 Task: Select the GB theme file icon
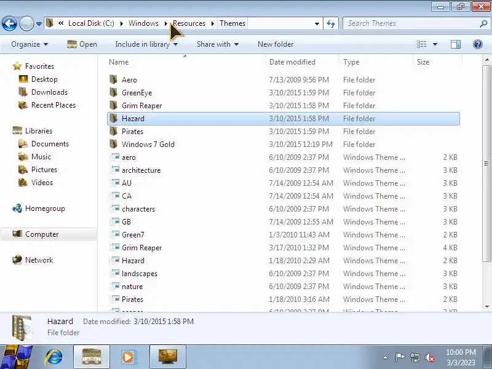(114, 221)
